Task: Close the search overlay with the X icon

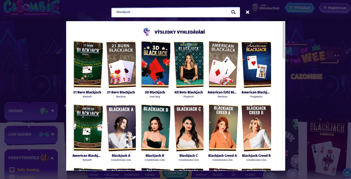Action: coord(247,12)
